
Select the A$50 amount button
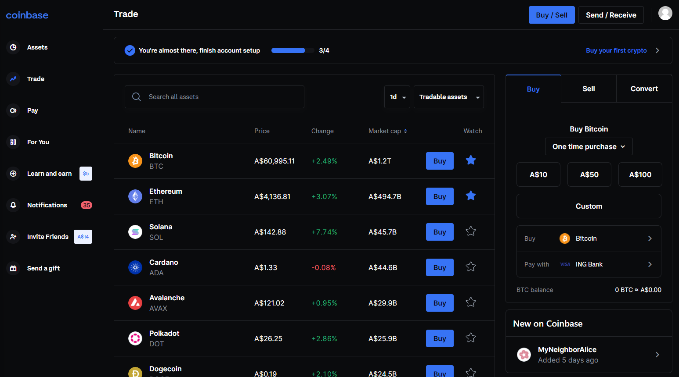589,174
